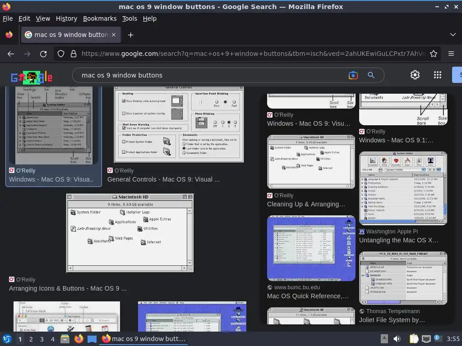Open the 'Arranging Icons & Buttons - Mac OS 9' link

click(x=68, y=289)
